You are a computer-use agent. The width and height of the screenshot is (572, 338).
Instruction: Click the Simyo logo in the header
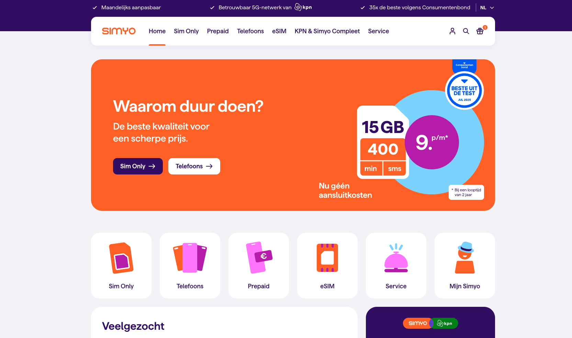pyautogui.click(x=119, y=31)
